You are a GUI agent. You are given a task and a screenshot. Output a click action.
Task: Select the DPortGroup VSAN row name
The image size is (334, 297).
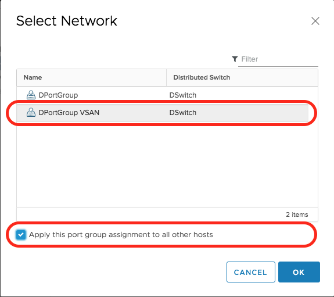click(69, 113)
